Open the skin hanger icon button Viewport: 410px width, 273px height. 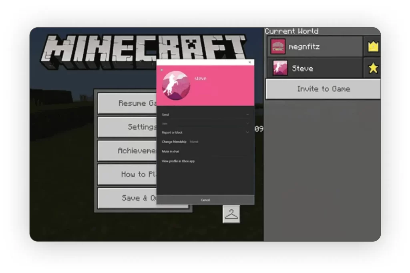tap(231, 214)
